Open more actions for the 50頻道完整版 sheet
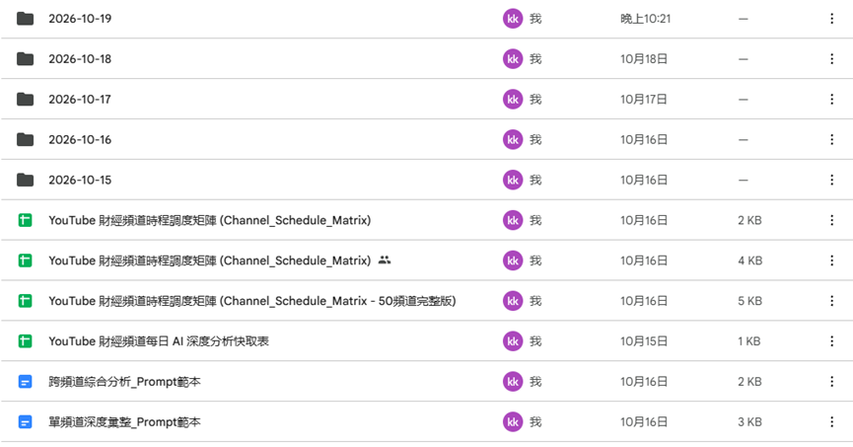853x447 pixels. [831, 301]
